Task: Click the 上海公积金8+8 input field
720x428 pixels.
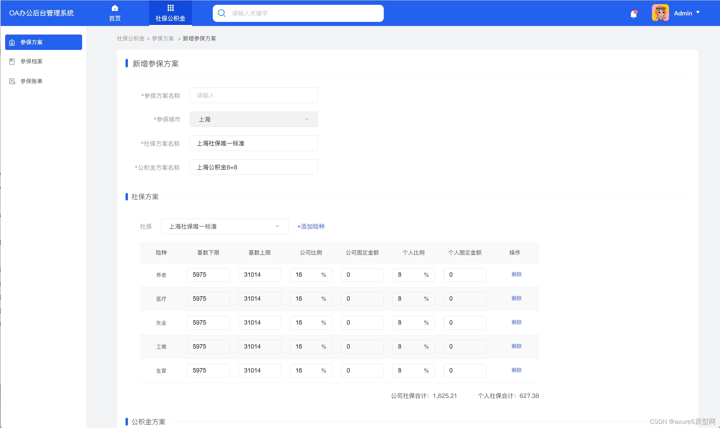Action: (253, 167)
